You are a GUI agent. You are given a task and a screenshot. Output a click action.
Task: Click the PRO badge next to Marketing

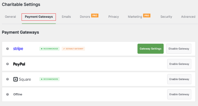click(x=147, y=15)
